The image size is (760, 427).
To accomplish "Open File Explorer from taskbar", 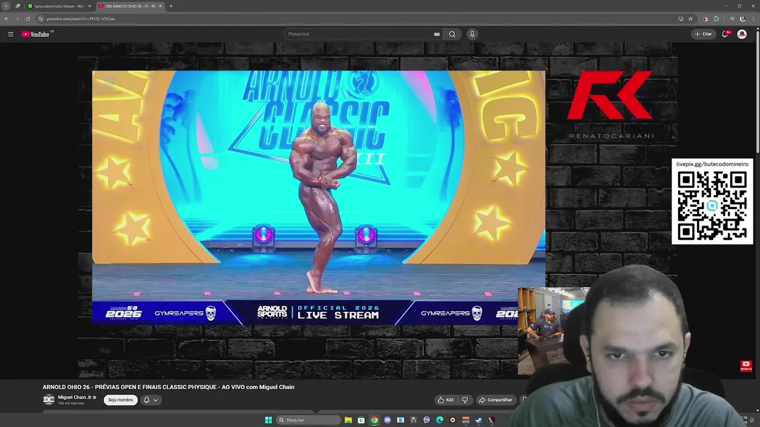I will [x=348, y=420].
